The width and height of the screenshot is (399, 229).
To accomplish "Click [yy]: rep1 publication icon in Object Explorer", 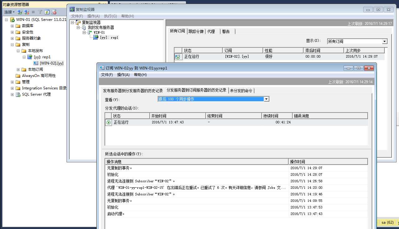I will pos(30,57).
